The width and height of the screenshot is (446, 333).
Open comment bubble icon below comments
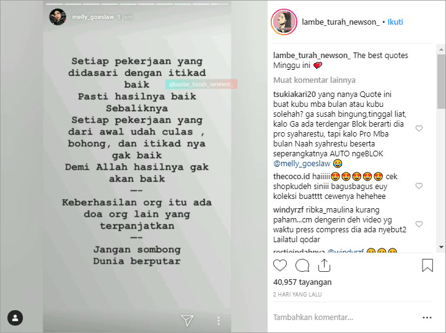[302, 266]
